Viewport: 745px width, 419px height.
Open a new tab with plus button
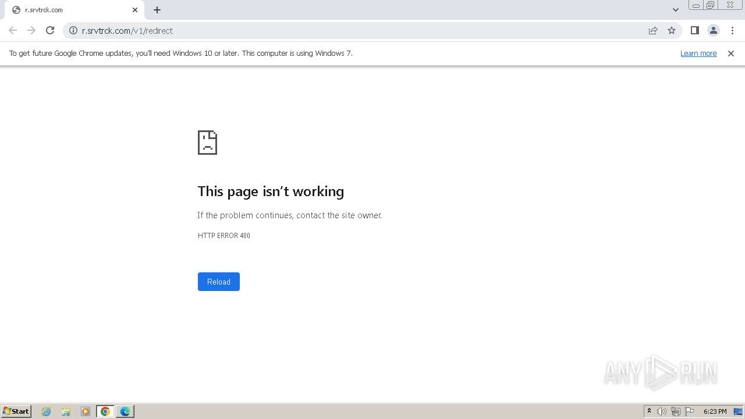[x=157, y=10]
